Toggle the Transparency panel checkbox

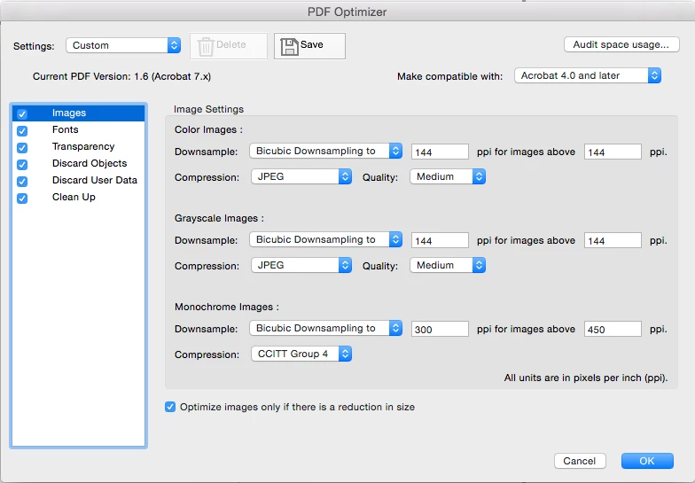pyautogui.click(x=22, y=147)
